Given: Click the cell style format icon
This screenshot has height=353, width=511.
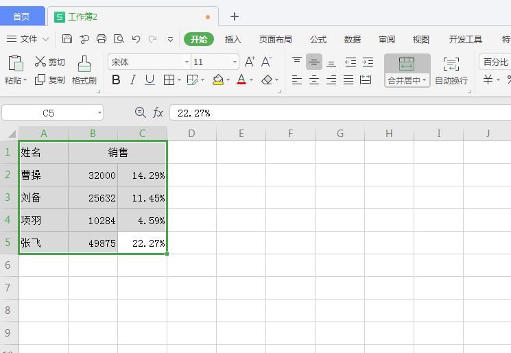Looking at the screenshot, I should 192,80.
